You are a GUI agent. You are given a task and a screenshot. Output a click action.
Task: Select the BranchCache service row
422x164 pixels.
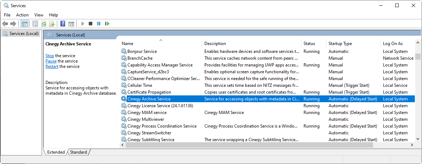tap(267, 58)
